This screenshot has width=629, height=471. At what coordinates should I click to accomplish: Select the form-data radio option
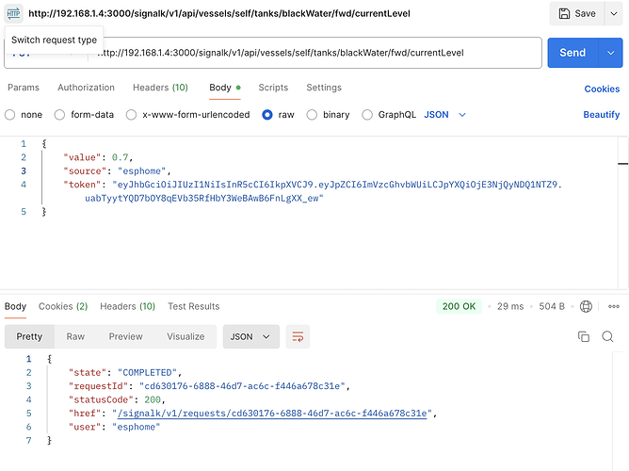click(60, 115)
